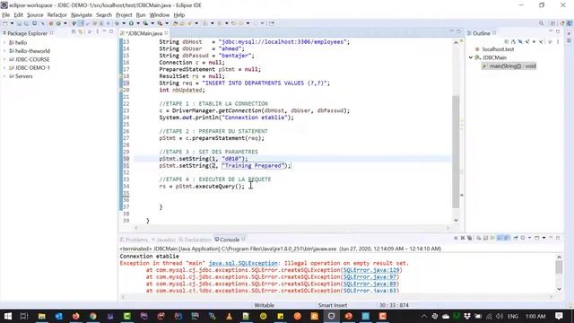The image size is (574, 323).
Task: Expand the JDBC-DEMO-1 project node
Action: (4, 68)
